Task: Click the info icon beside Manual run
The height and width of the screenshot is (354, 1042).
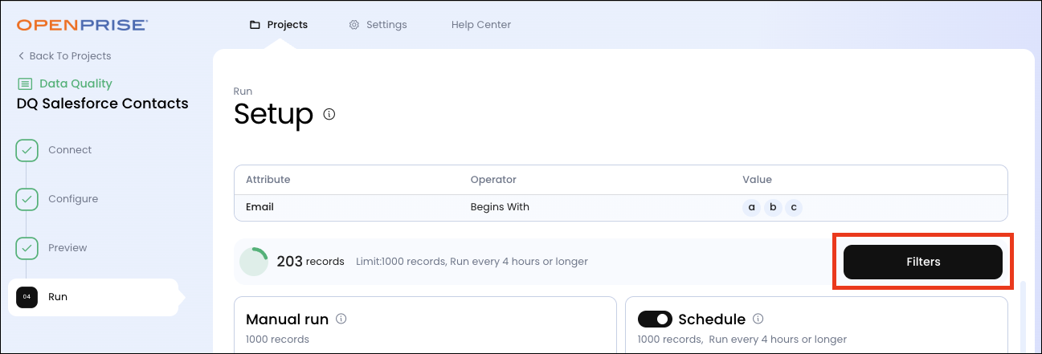Action: [341, 319]
